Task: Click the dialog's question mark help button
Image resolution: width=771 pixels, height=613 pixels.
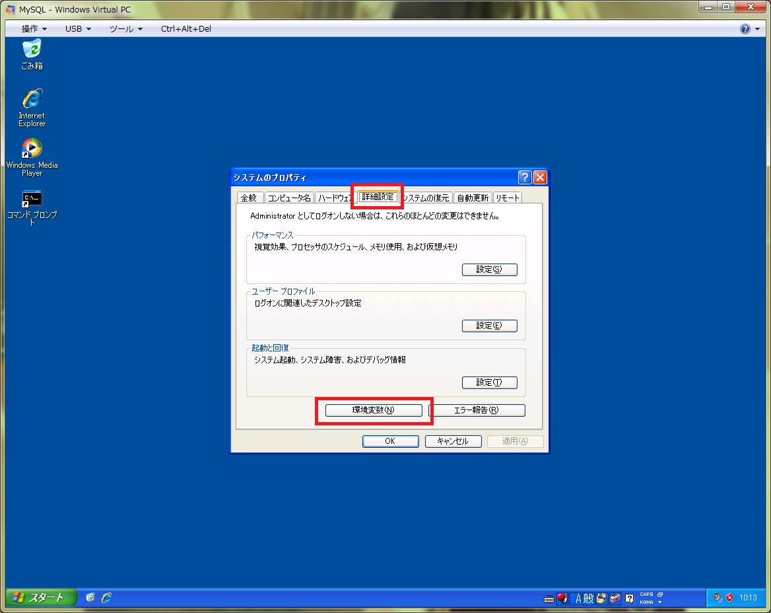Action: pyautogui.click(x=525, y=177)
